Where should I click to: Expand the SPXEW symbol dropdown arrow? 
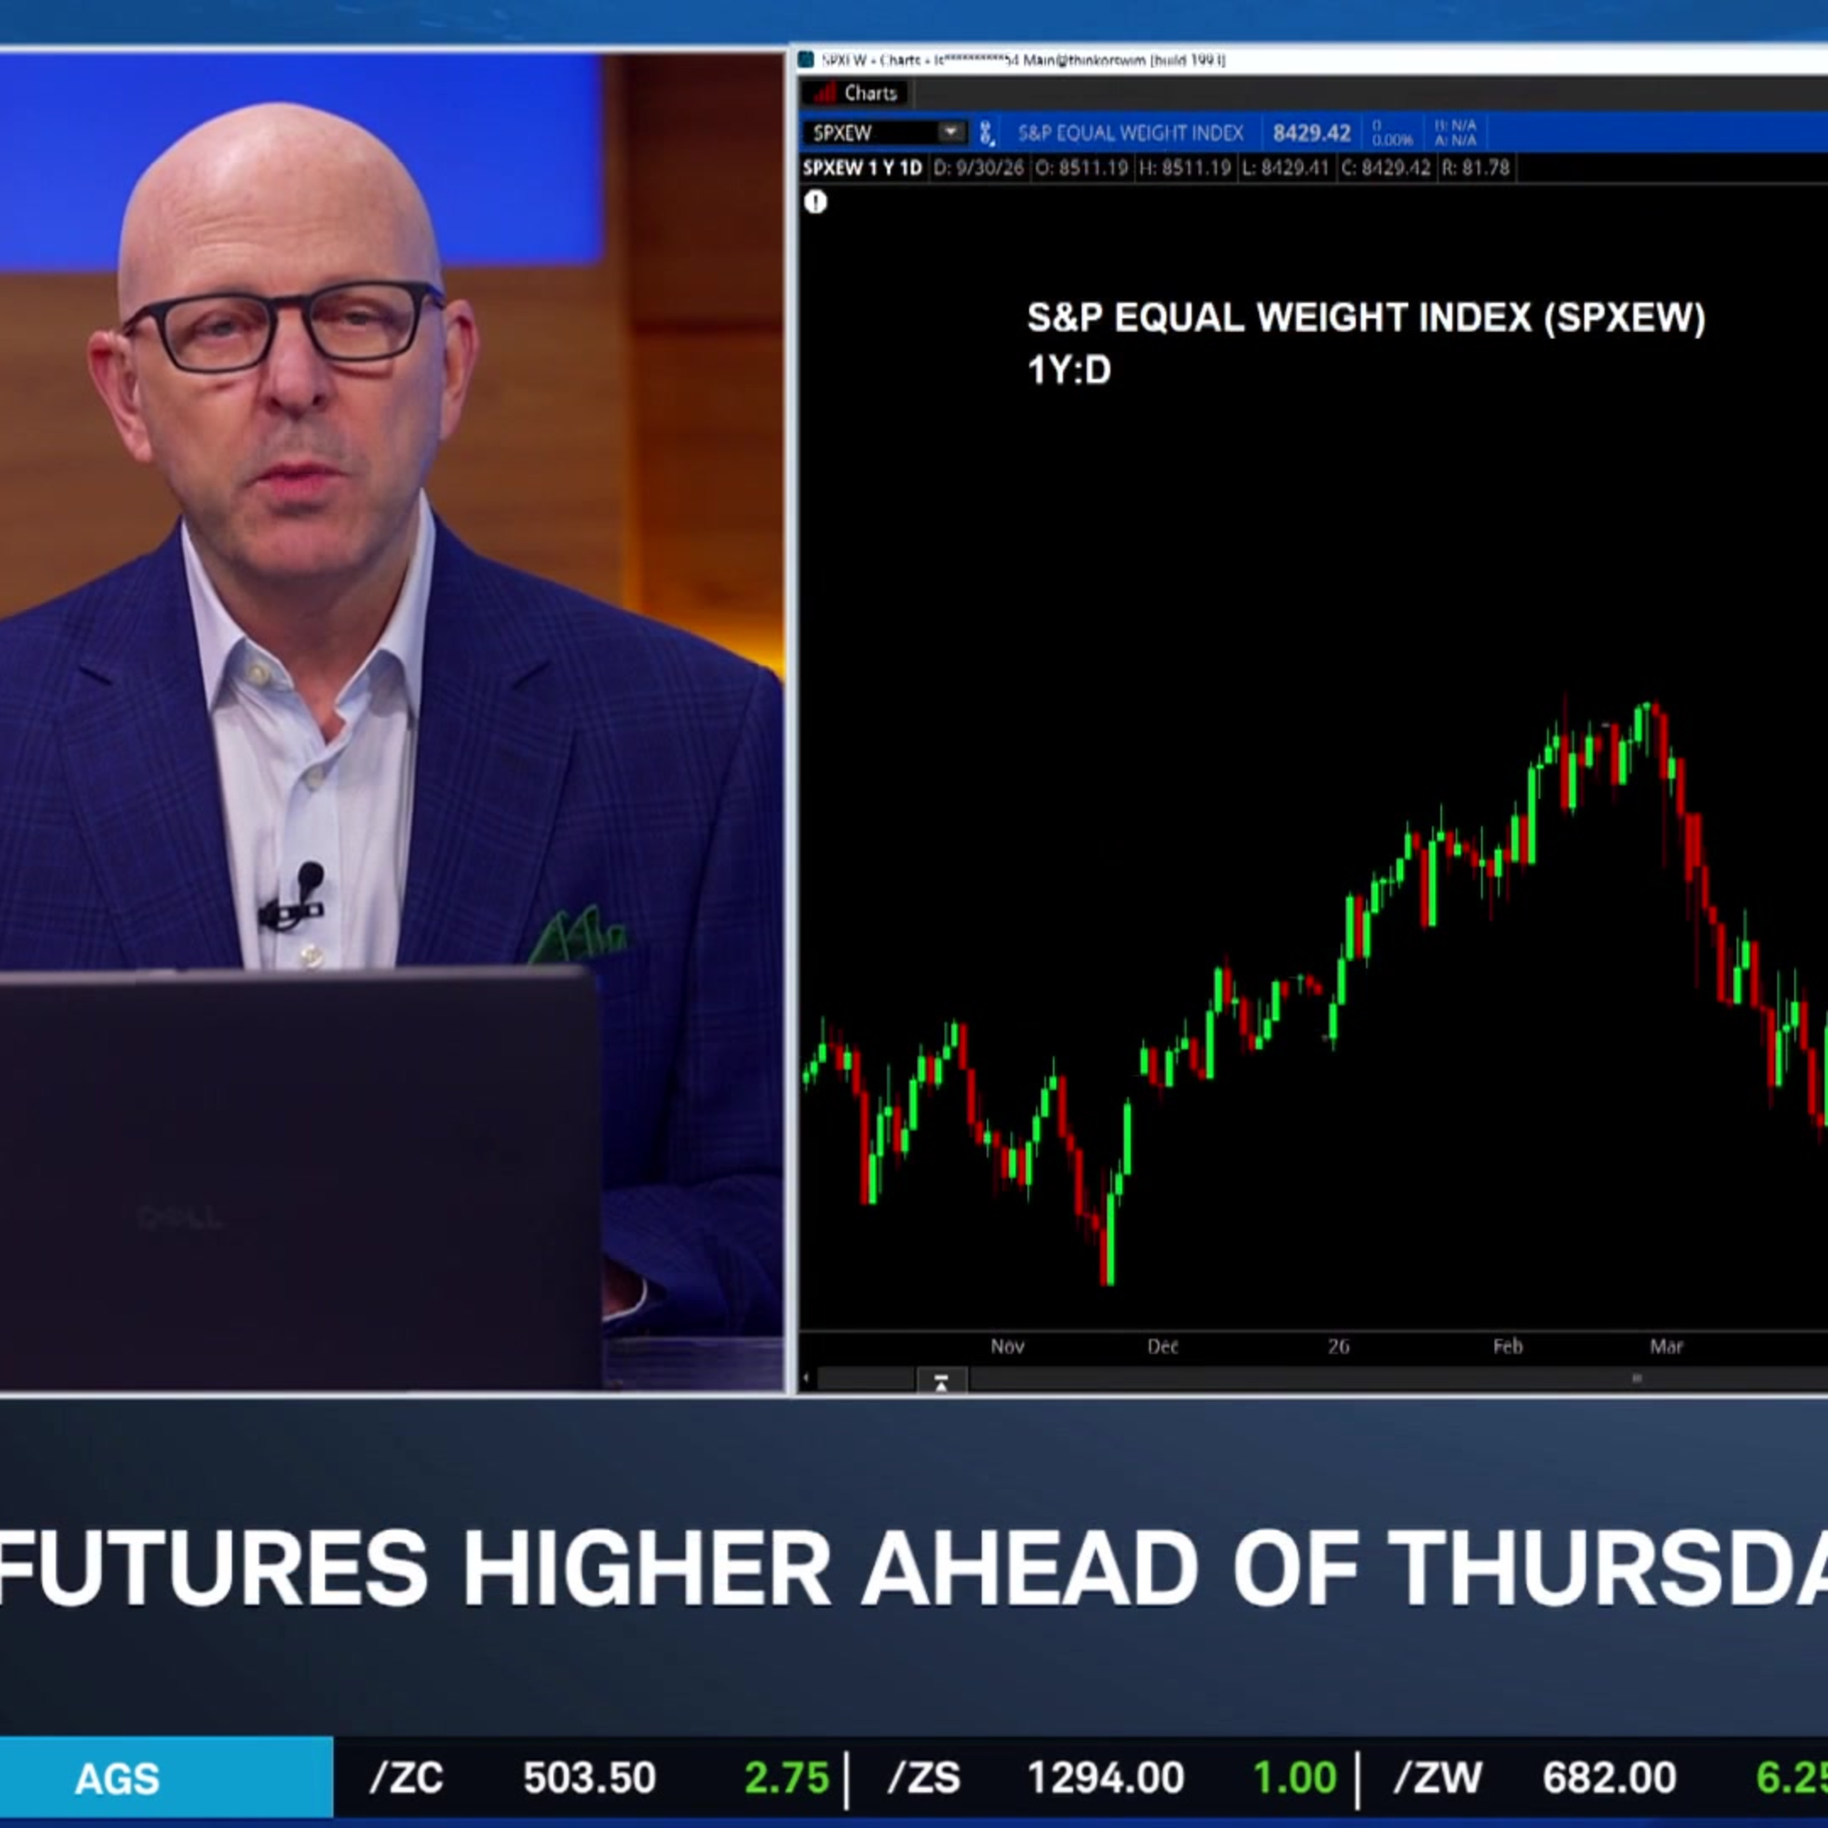951,132
